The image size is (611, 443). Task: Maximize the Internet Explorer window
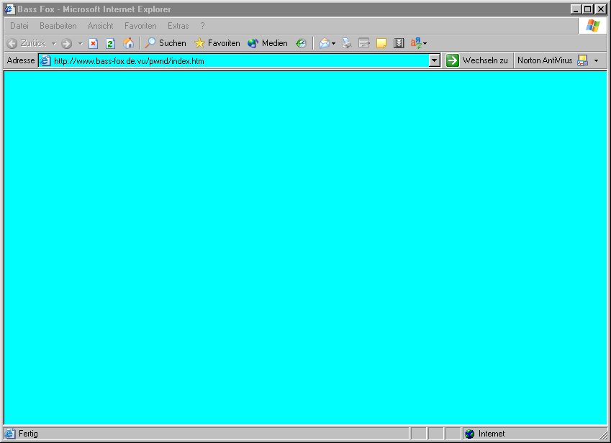pyautogui.click(x=588, y=9)
